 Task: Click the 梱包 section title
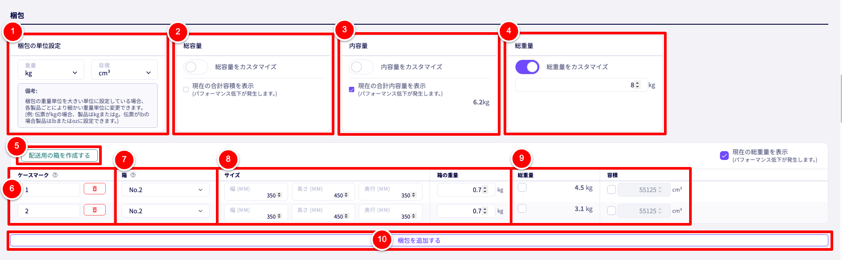(x=17, y=15)
